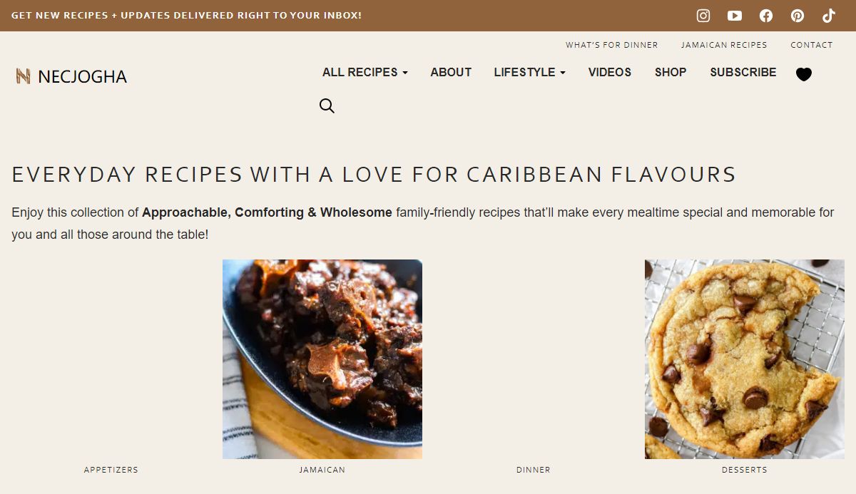856x494 pixels.
Task: Open What's For Dinner link
Action: (612, 45)
